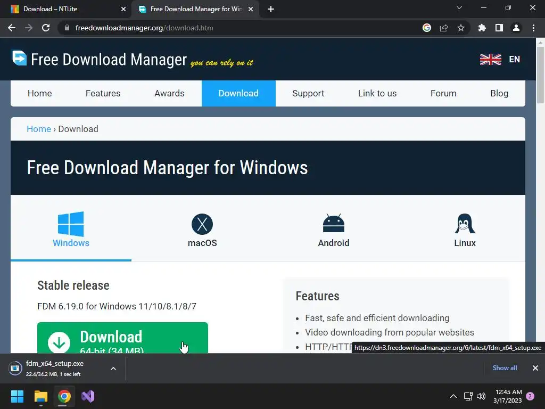Viewport: 545px width, 409px height.
Task: Close the downloads bar
Action: pyautogui.click(x=535, y=368)
